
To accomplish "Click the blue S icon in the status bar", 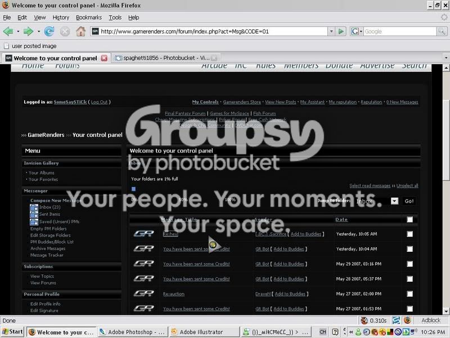I will (x=397, y=320).
